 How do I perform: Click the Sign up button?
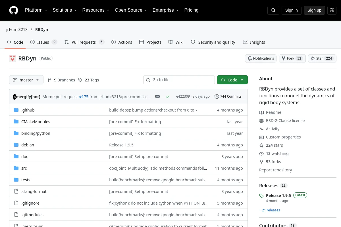tap(314, 10)
